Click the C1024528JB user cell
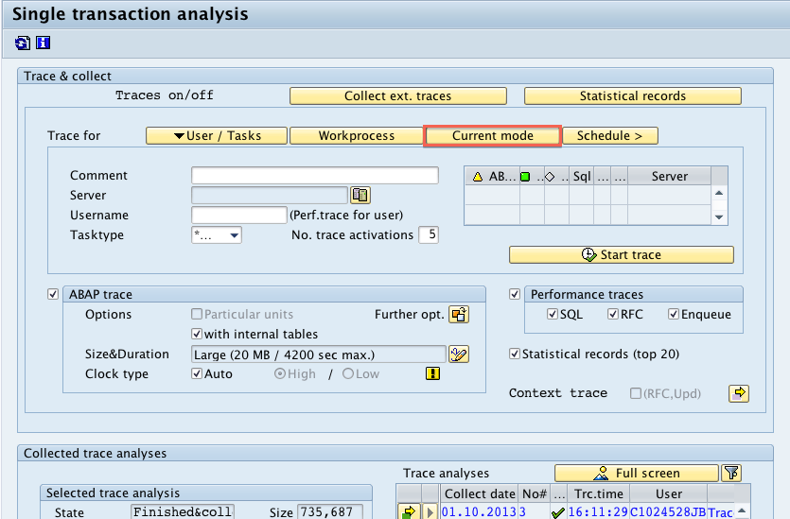Image resolution: width=790 pixels, height=519 pixels. pyautogui.click(x=668, y=512)
